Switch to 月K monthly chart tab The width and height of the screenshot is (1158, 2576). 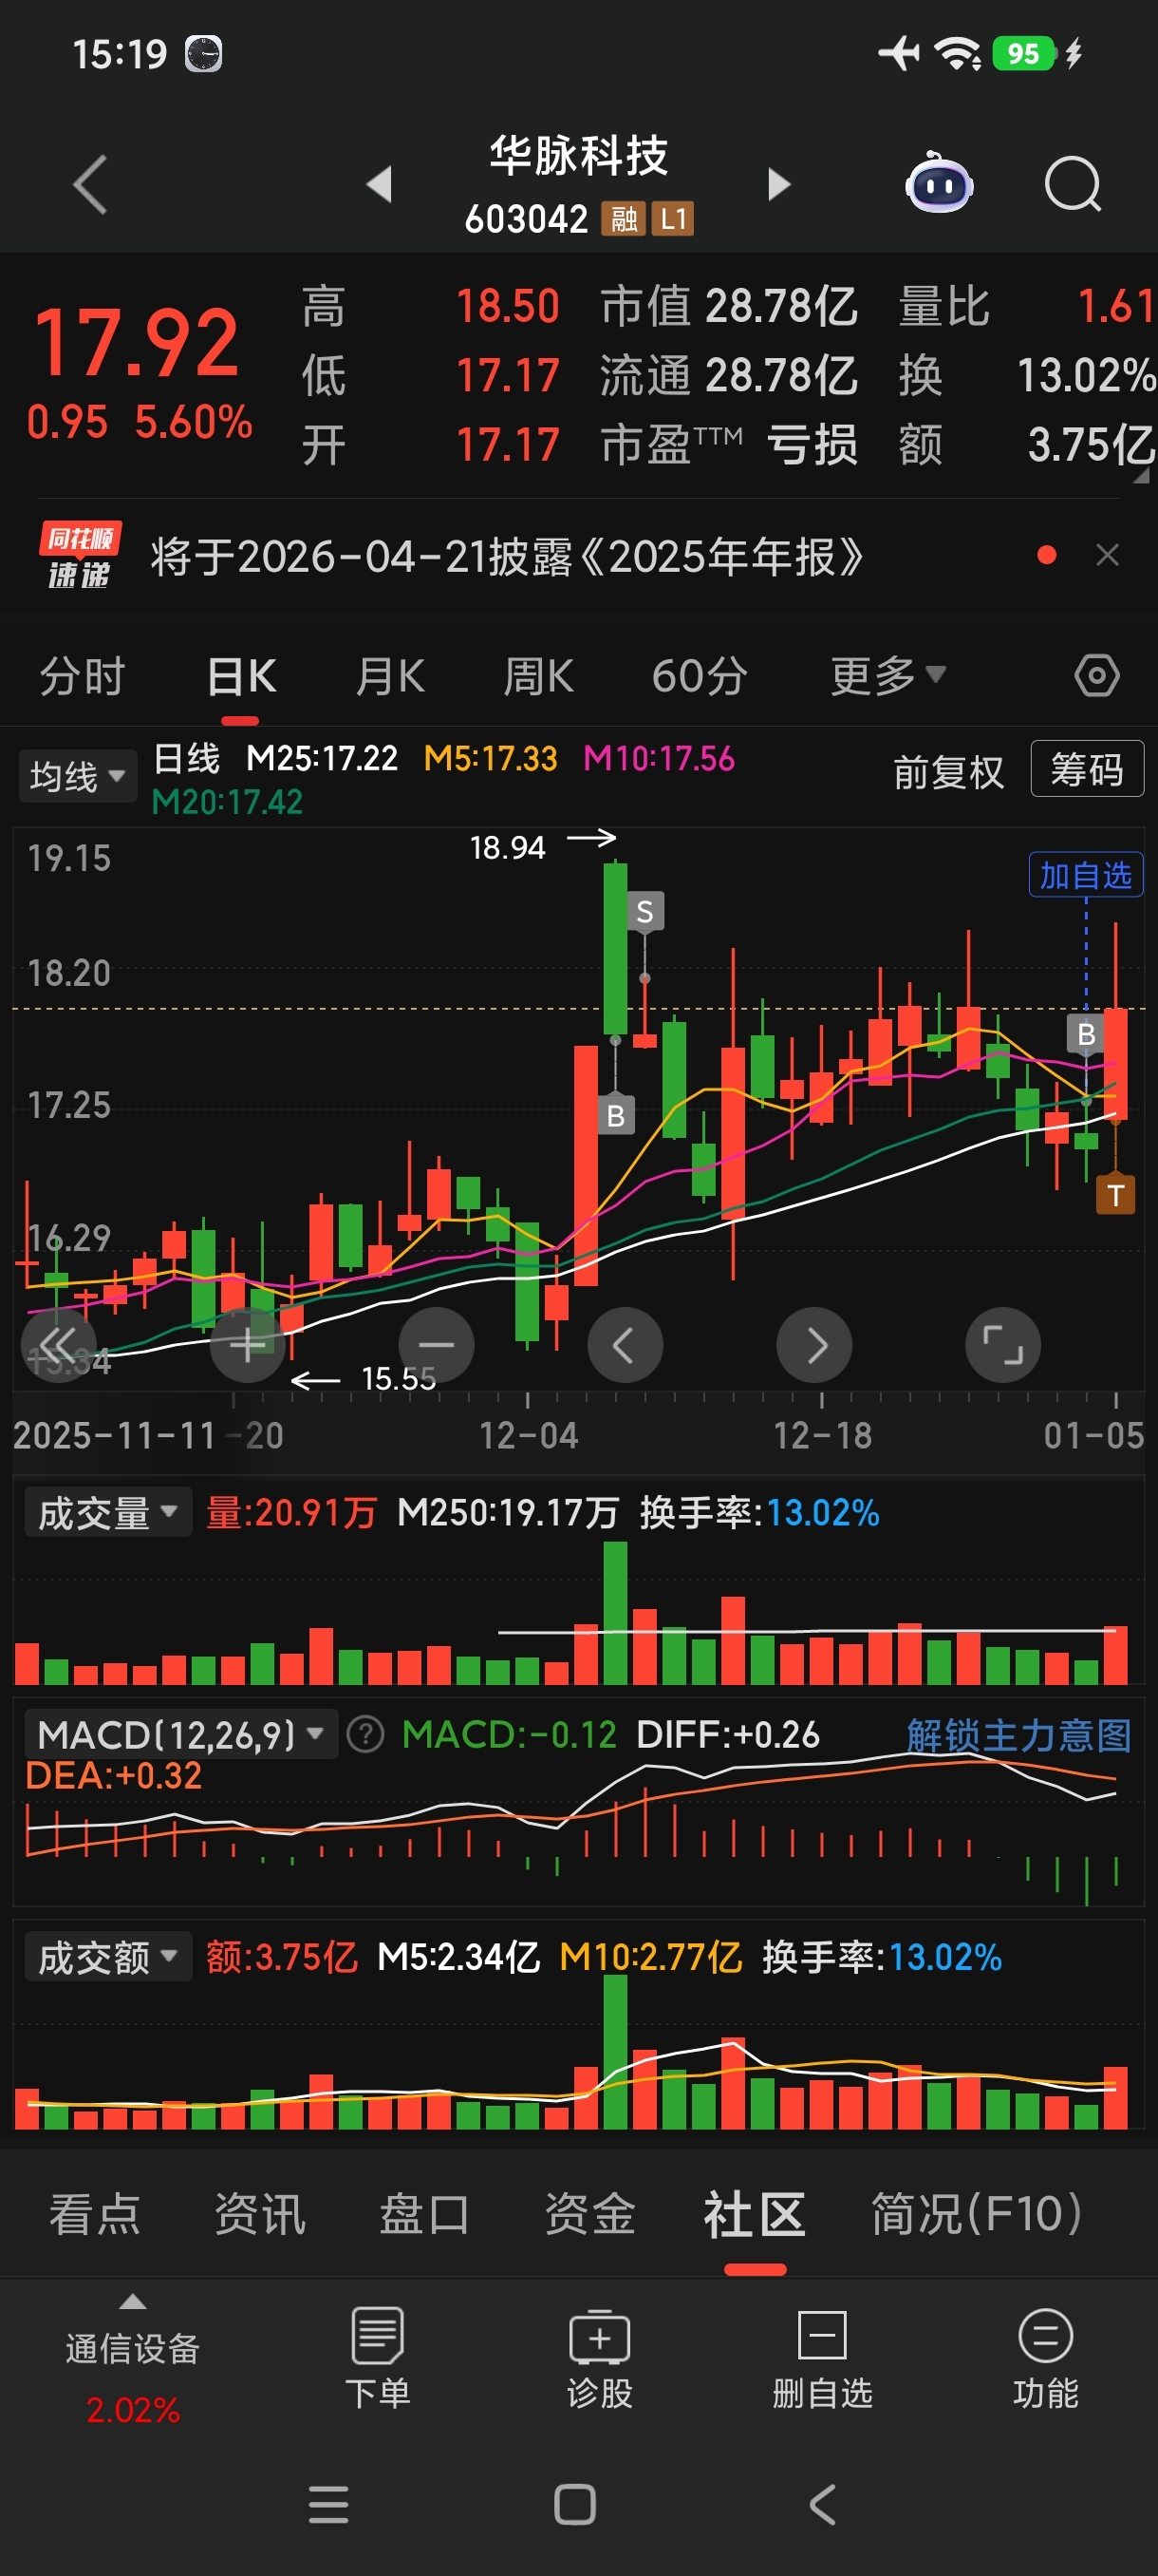tap(390, 676)
